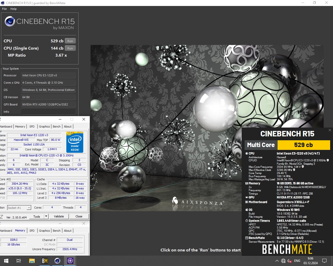Open the Bench tab in top CPU-Z window

point(57,127)
